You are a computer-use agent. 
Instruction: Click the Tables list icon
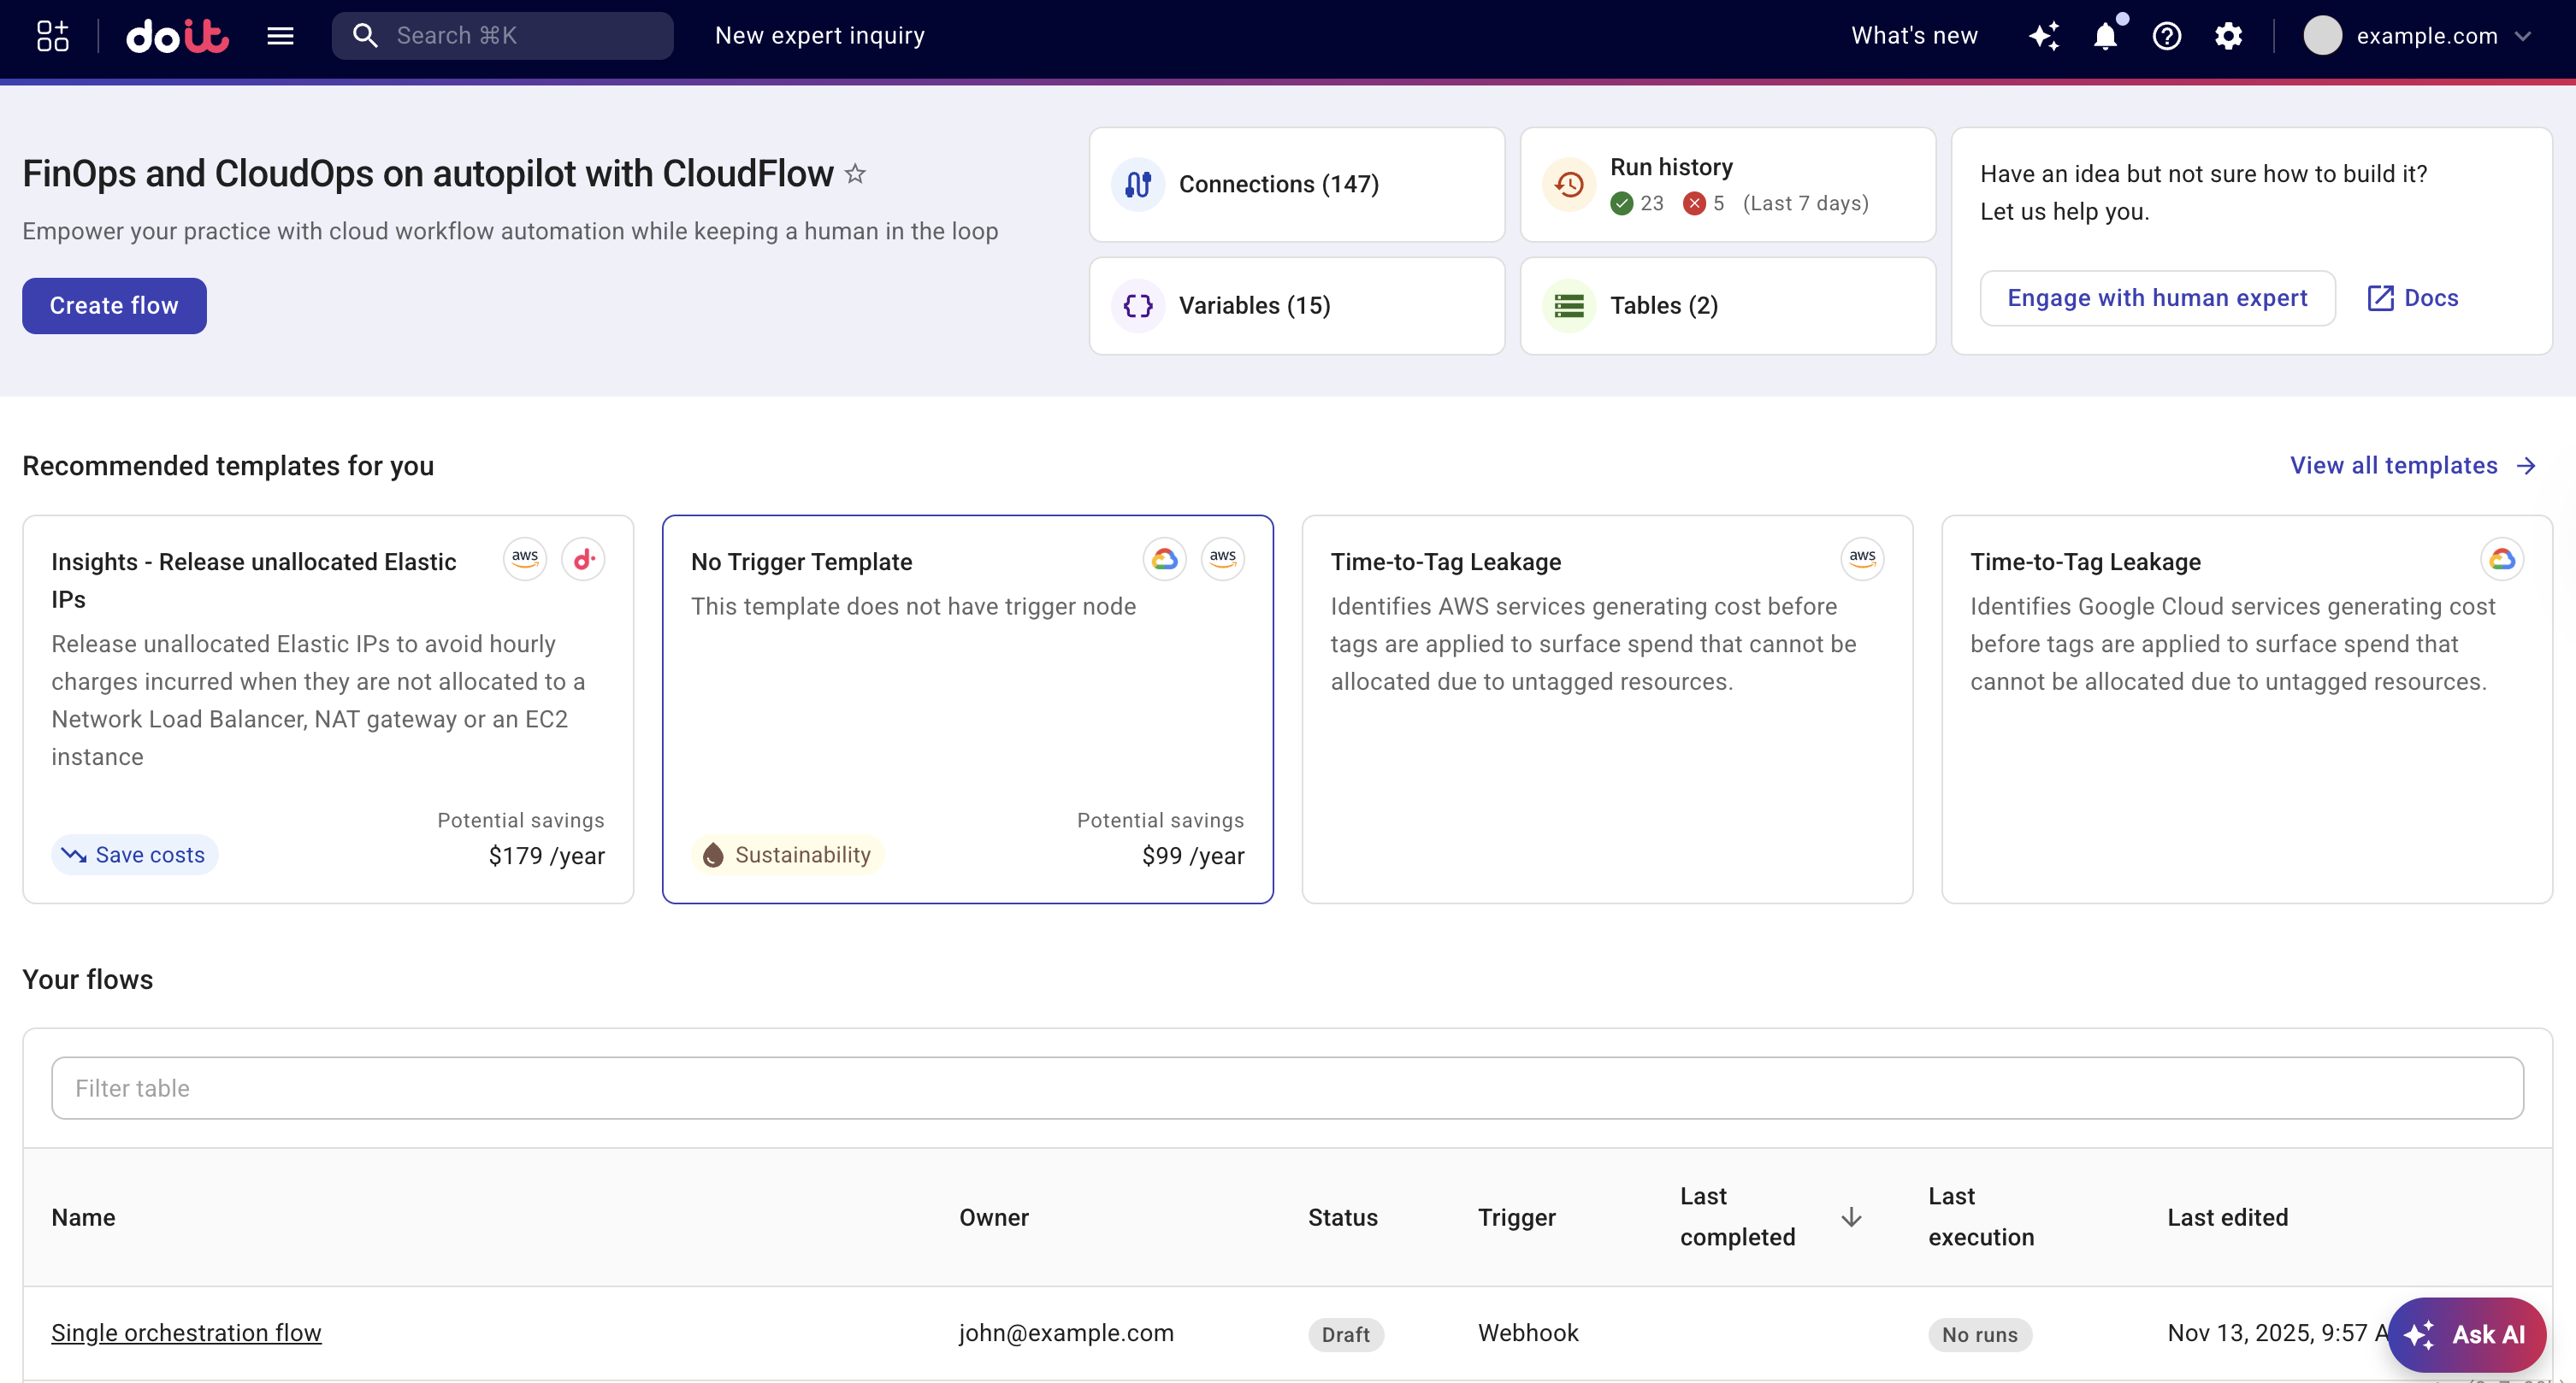tap(1568, 306)
